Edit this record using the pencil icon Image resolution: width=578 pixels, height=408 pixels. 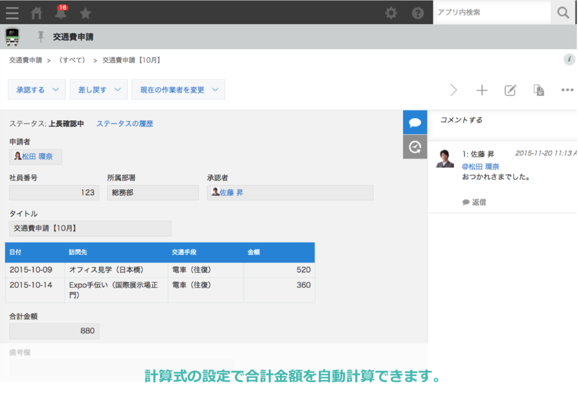coord(510,90)
